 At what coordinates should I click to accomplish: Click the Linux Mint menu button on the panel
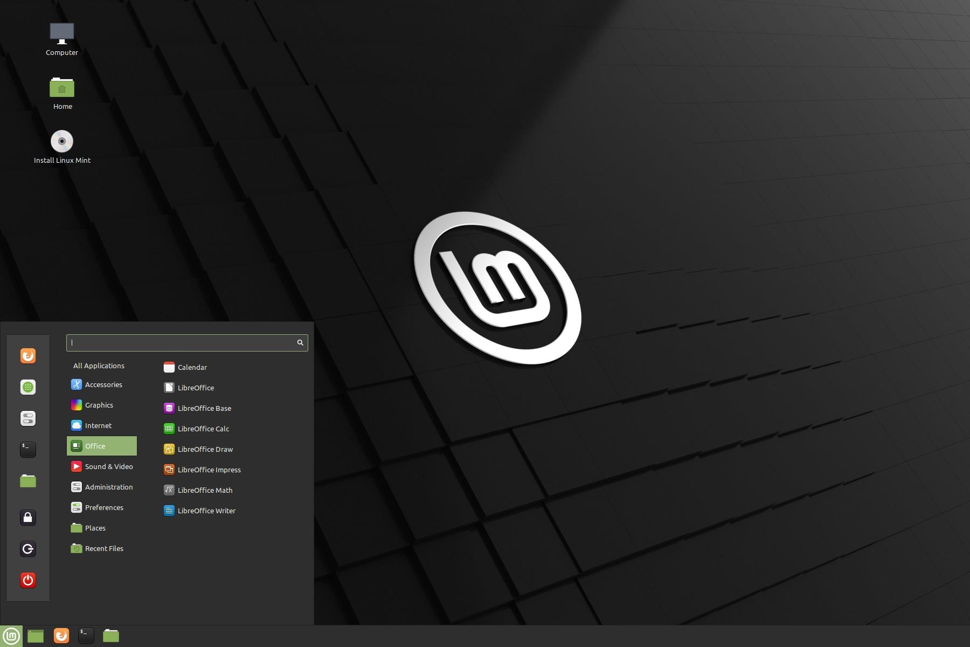[11, 636]
